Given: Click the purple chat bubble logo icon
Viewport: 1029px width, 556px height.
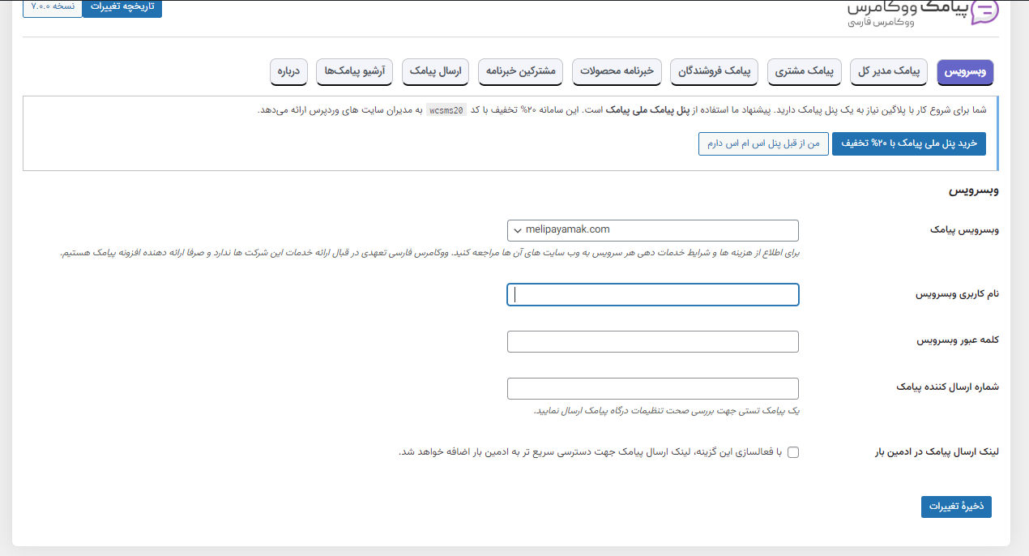Looking at the screenshot, I should (984, 11).
